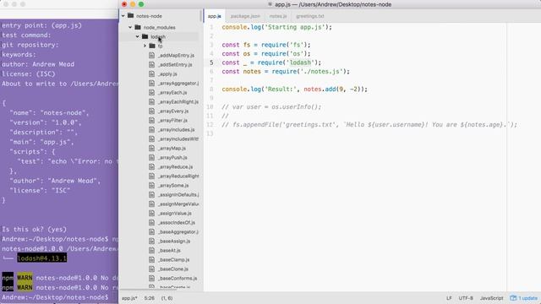Click the _arrayFilter.js file icon

coord(151,120)
